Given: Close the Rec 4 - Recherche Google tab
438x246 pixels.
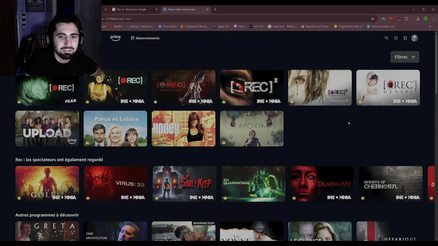Looking at the screenshot, I should click(x=156, y=9).
